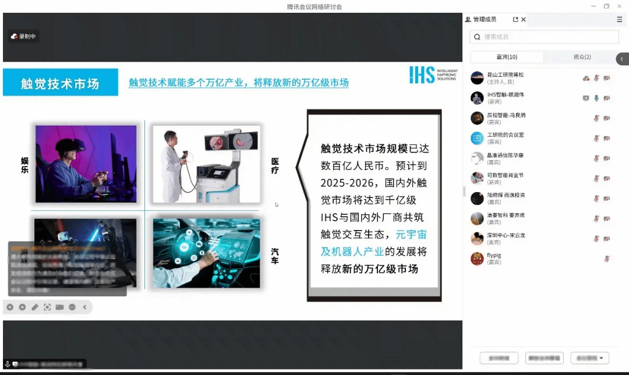Open the more options ellipsis in the toolbar
Screen dimensions: 629x375
point(72,307)
